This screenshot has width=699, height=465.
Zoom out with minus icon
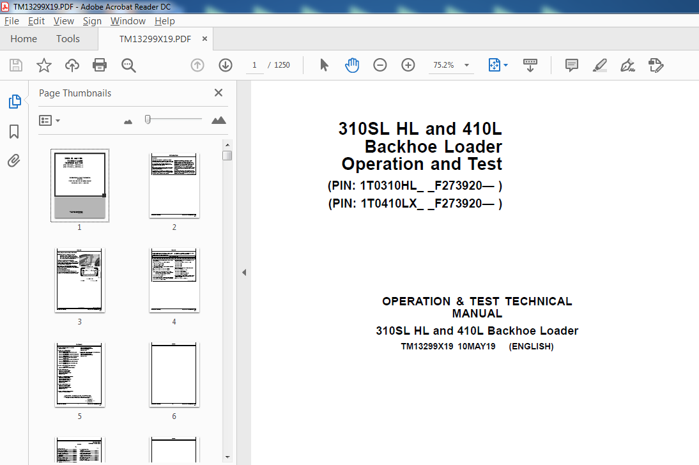point(380,65)
